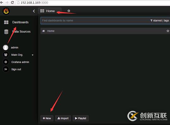The width and height of the screenshot is (170, 125).
Task: Open Data Sources in the sidebar
Action: [x=21, y=32]
